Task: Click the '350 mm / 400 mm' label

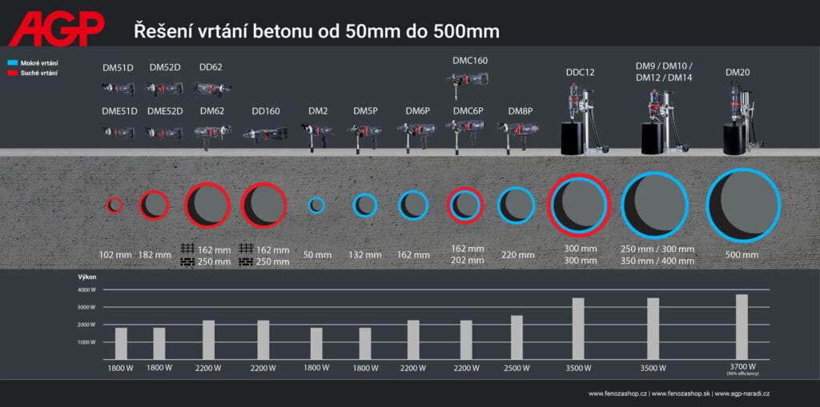Action: click(657, 261)
